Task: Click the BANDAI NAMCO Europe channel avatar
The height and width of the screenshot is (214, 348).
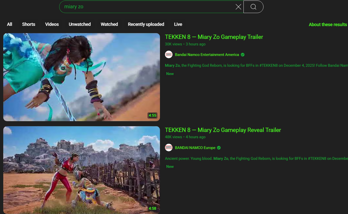Action: (x=169, y=148)
